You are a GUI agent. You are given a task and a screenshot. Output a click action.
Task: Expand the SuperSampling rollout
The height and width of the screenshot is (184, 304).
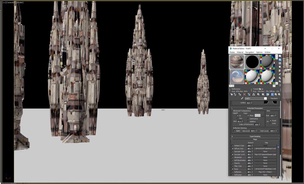pos(255,136)
